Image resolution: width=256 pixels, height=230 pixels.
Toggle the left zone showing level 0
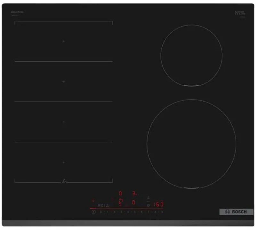click(x=120, y=193)
